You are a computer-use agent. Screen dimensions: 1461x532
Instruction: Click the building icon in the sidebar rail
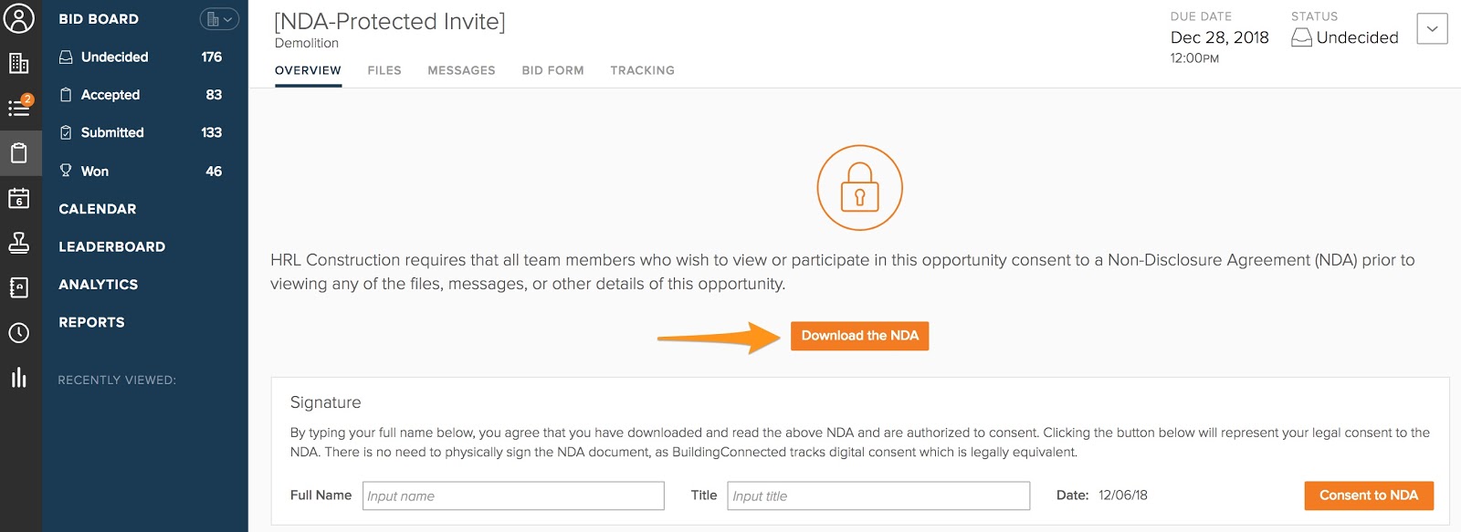pos(19,63)
